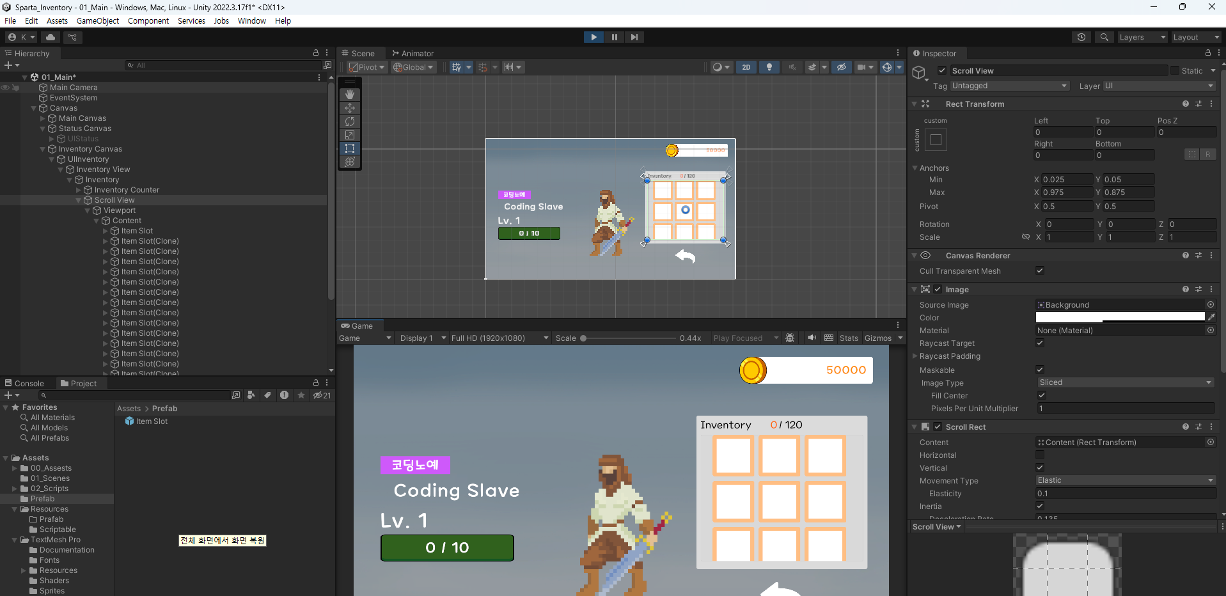1226x596 pixels.
Task: Open the Layer dropdown
Action: 1159,86
